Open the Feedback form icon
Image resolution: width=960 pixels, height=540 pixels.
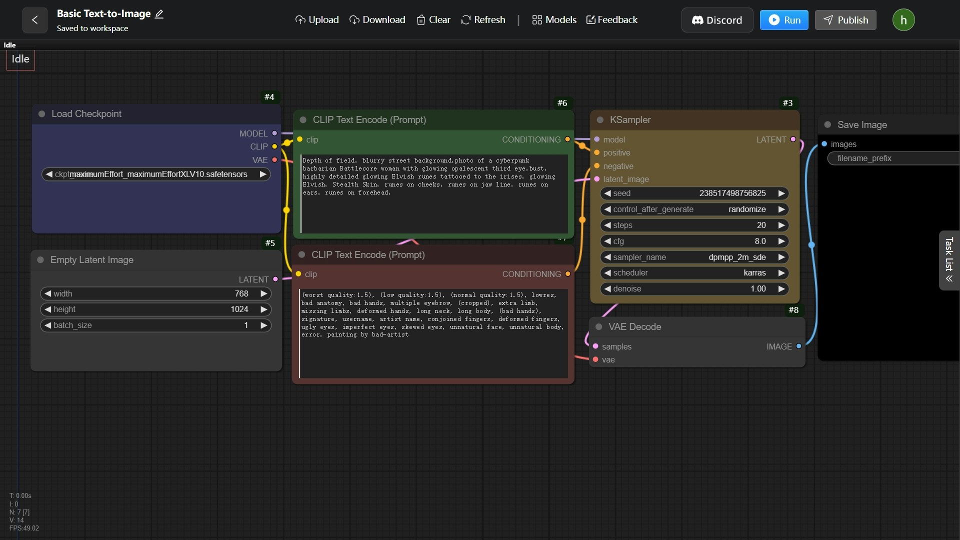(590, 20)
